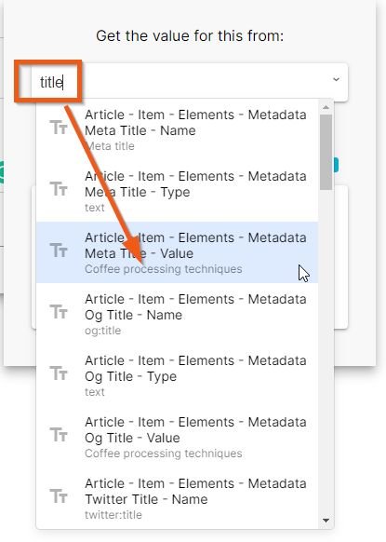Click the 'Meta title' sample value text

[110, 146]
